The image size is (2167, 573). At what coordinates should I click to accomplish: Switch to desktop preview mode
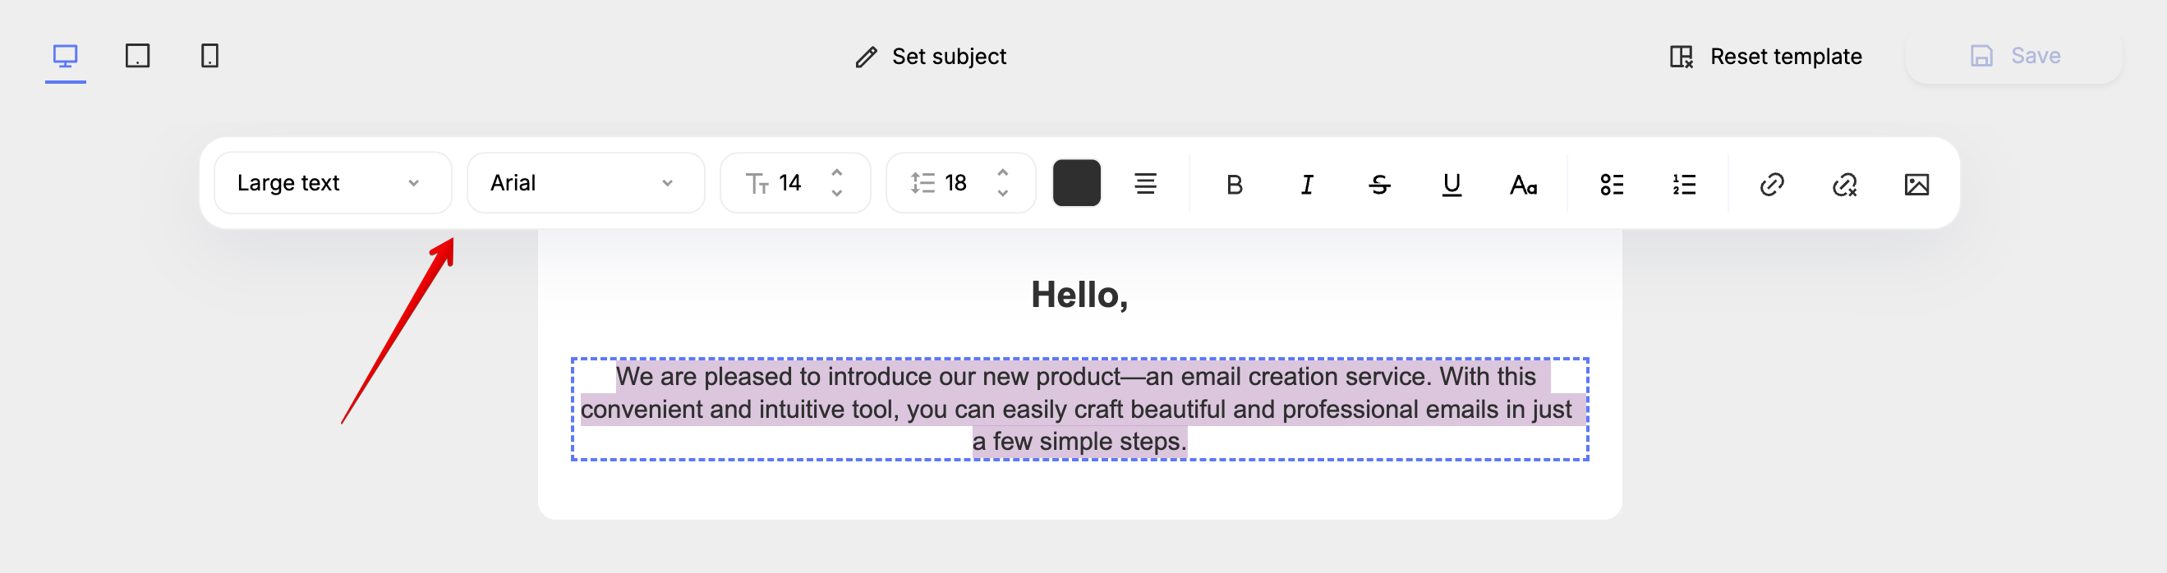[x=65, y=57]
